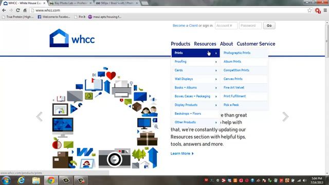Switch to the Bay Photo Lab tab
The width and height of the screenshot is (329, 185).
pos(71,3)
